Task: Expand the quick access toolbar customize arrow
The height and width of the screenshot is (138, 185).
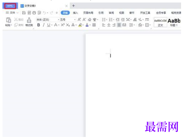Action: 57,13
